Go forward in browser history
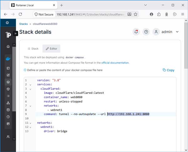The height and width of the screenshot is (152, 188). (13, 14)
